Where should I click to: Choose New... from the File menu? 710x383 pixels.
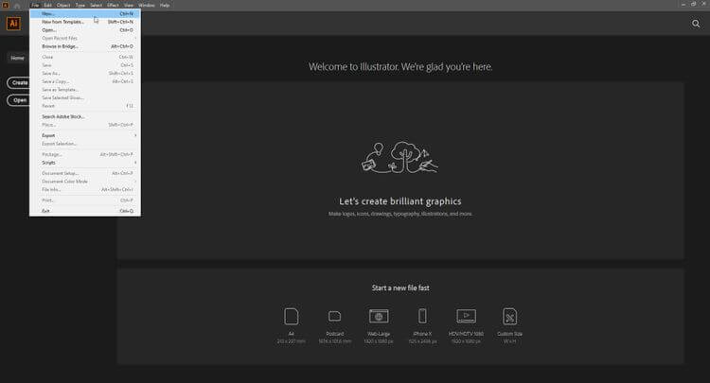pos(48,13)
